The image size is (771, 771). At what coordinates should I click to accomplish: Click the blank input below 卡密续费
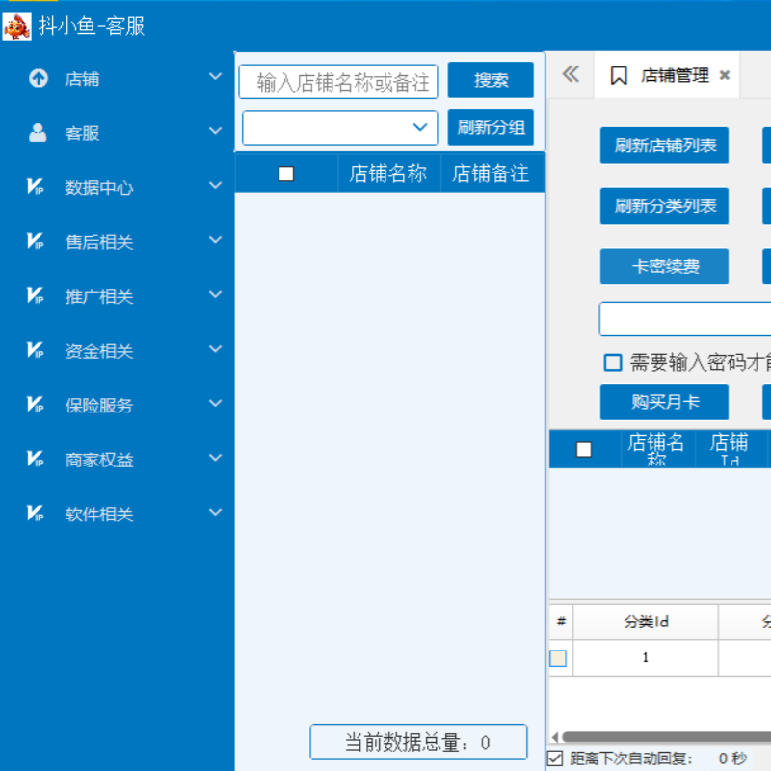[685, 320]
